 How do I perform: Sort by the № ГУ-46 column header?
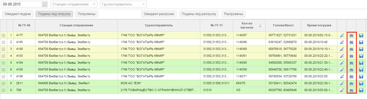[x=24, y=26]
